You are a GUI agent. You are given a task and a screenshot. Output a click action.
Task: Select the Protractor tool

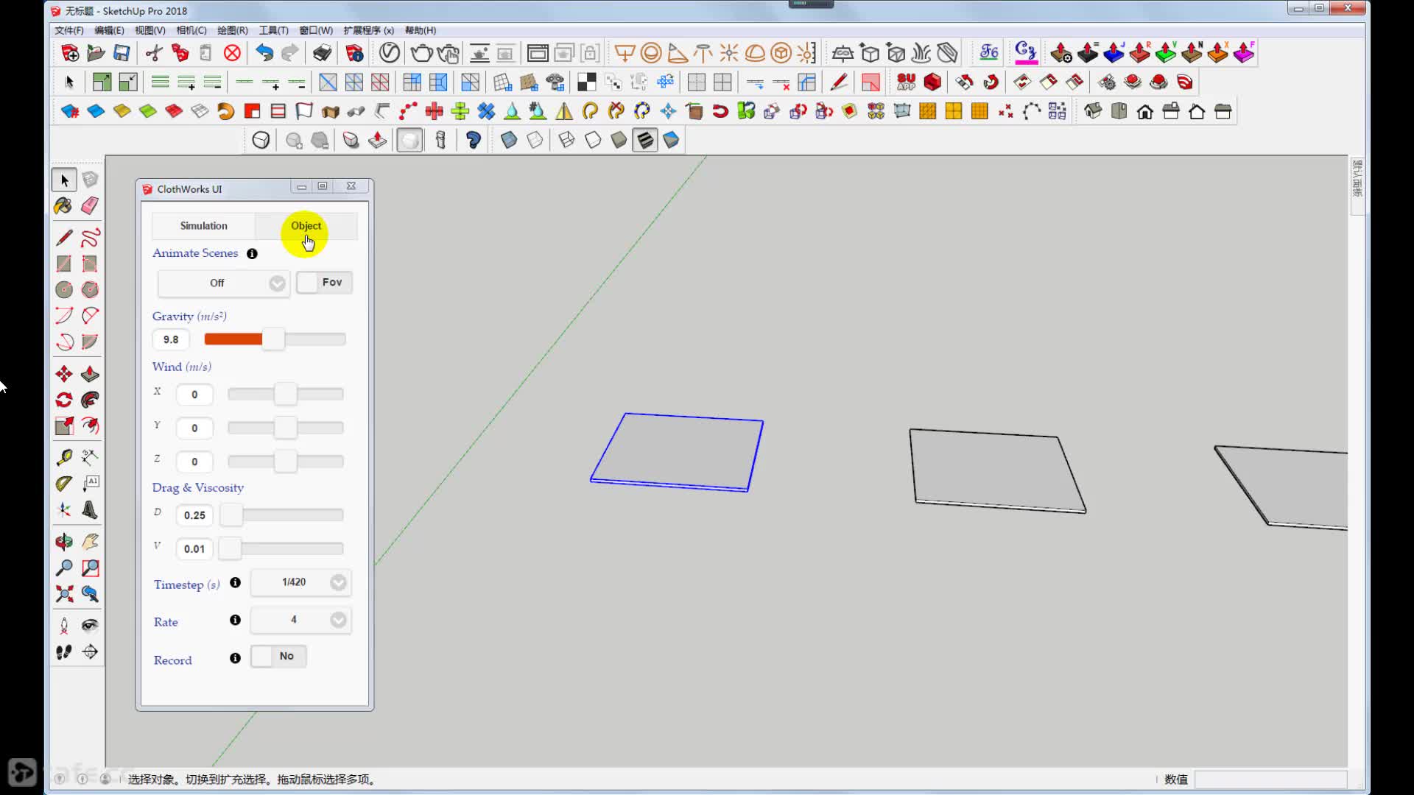pos(64,484)
